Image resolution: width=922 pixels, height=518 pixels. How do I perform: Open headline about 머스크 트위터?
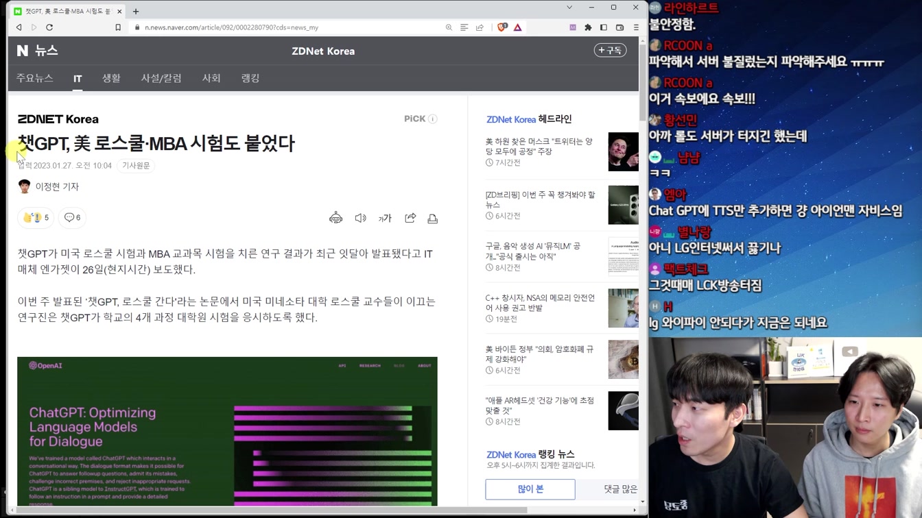pos(539,146)
